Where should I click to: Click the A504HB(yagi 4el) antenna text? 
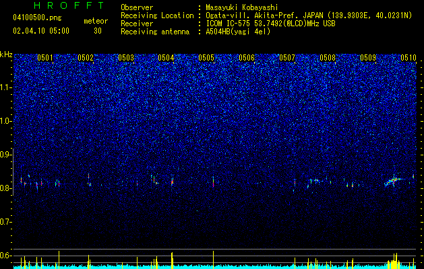coord(238,32)
